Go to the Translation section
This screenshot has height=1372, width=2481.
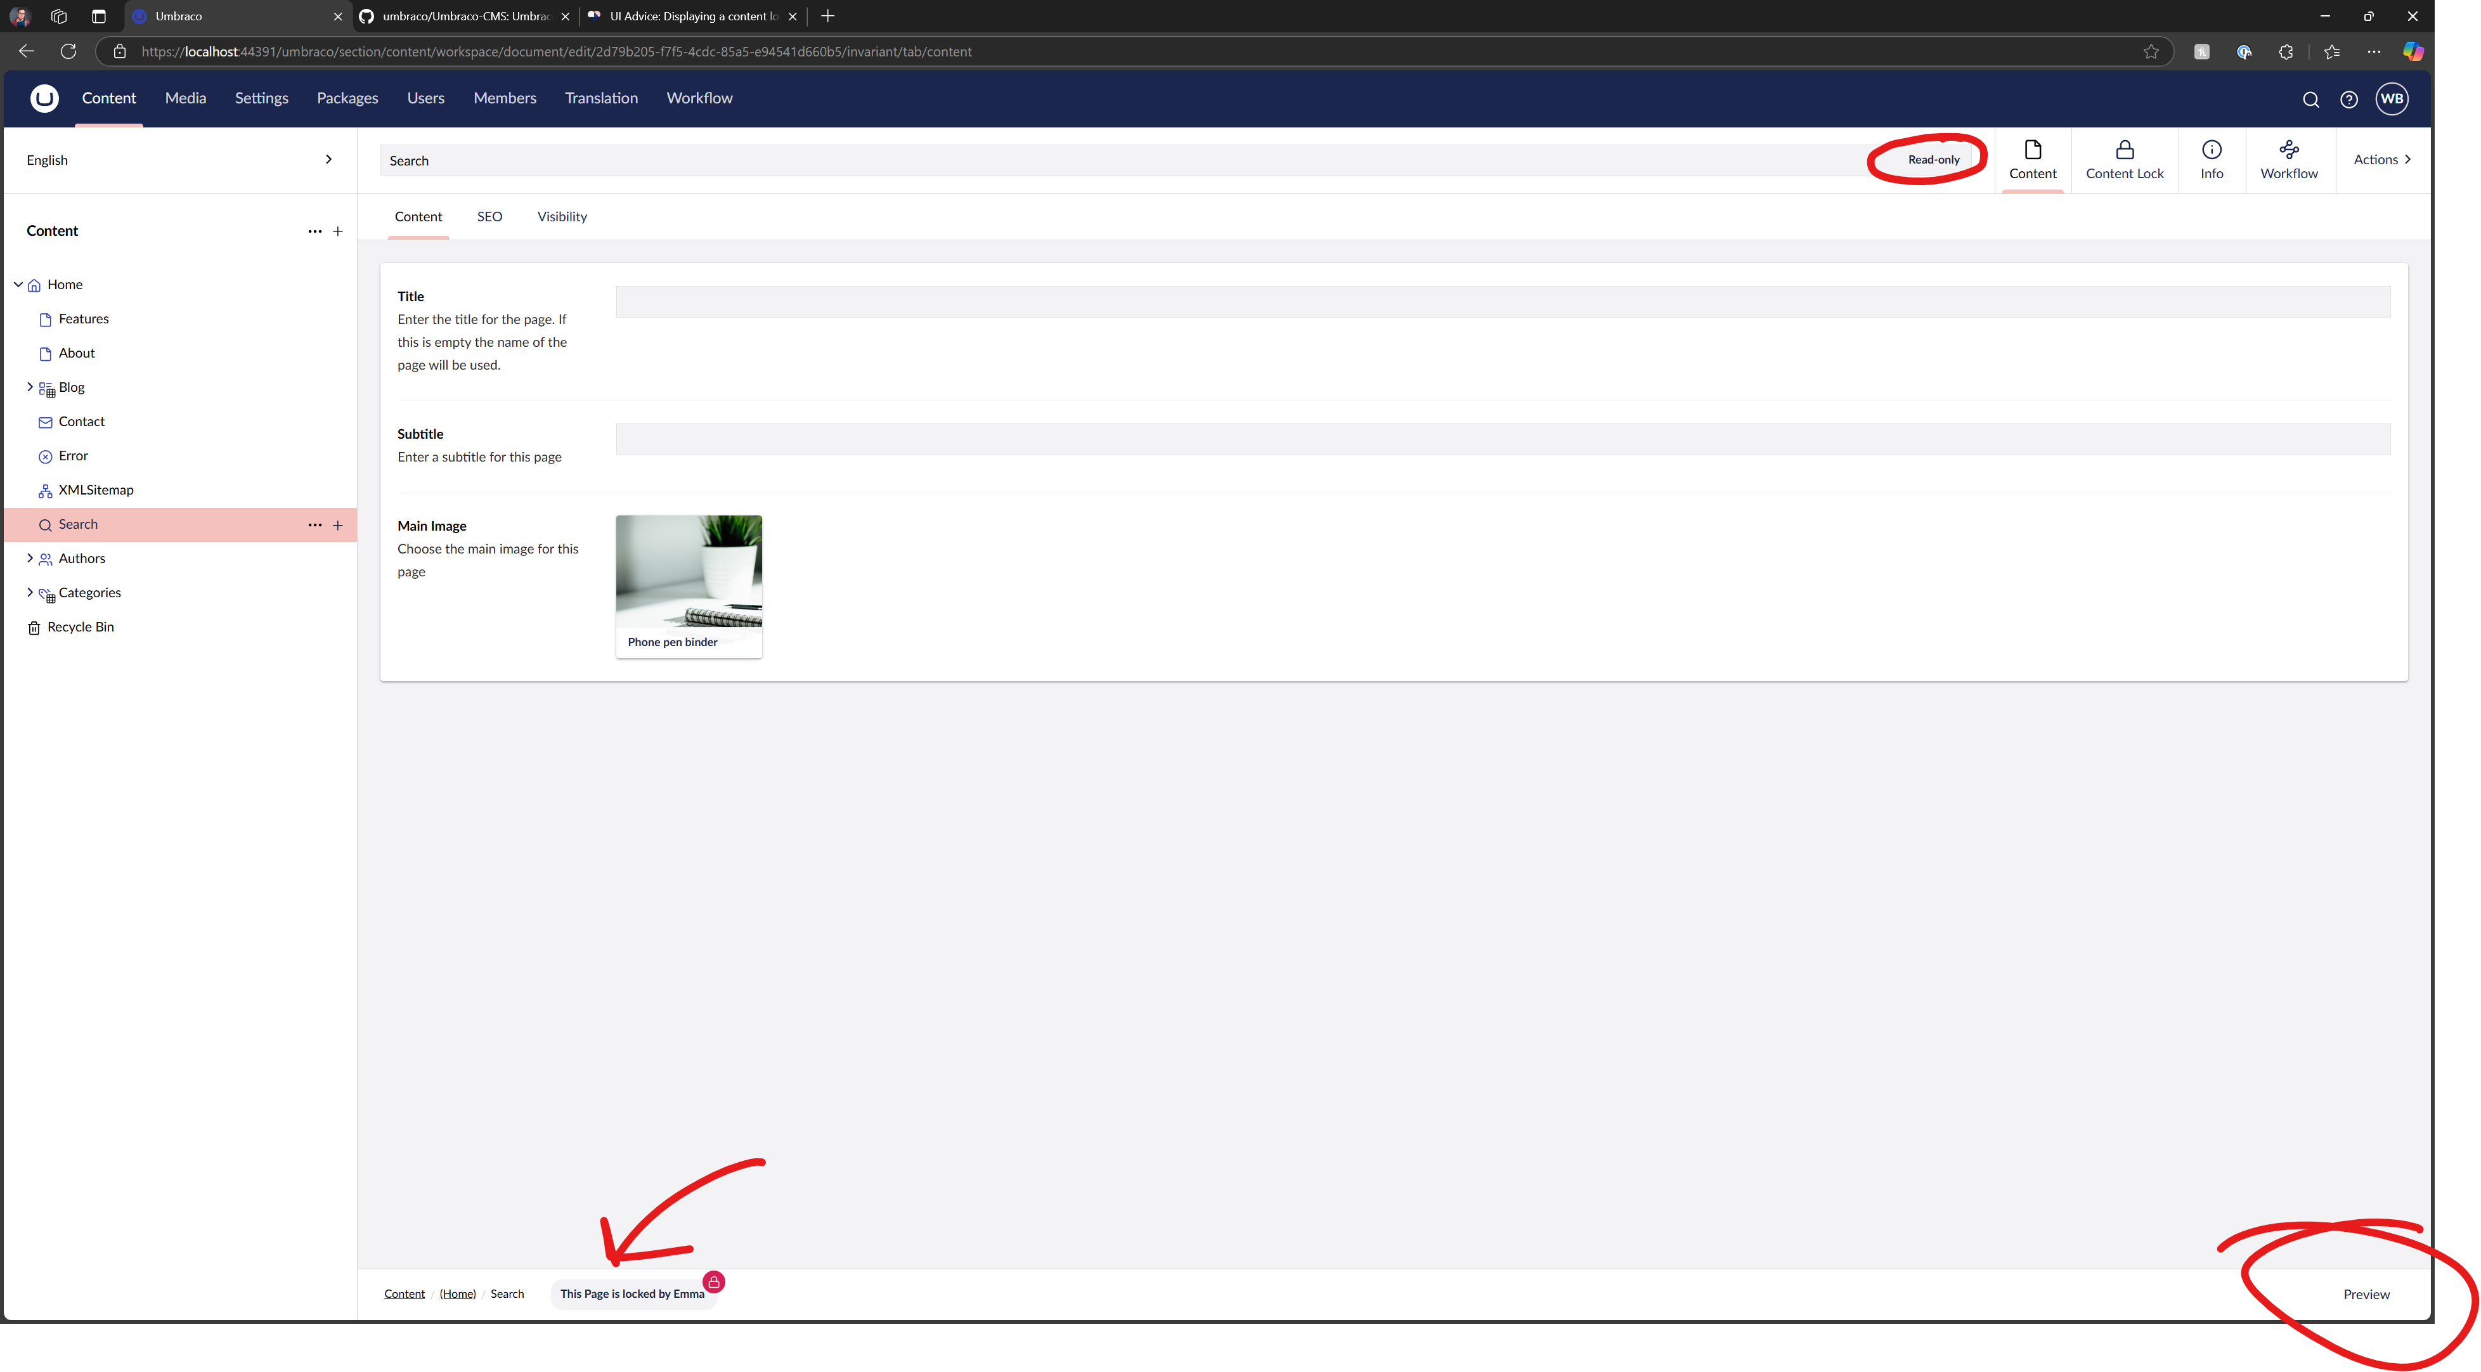pyautogui.click(x=602, y=98)
